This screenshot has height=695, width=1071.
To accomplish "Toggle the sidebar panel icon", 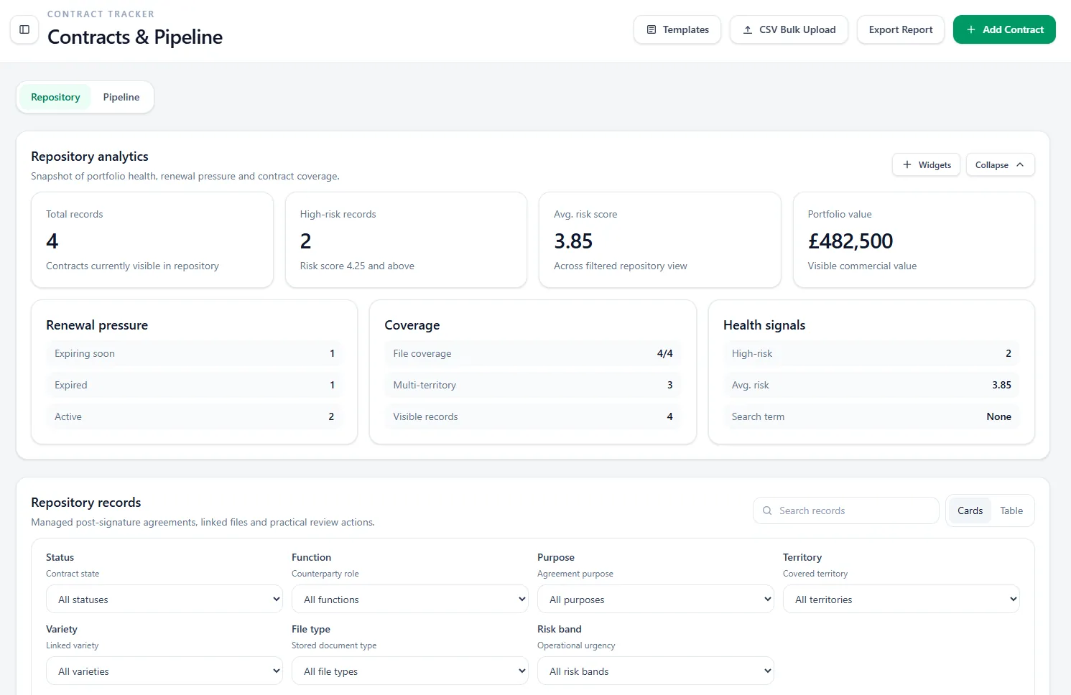I will click(24, 29).
